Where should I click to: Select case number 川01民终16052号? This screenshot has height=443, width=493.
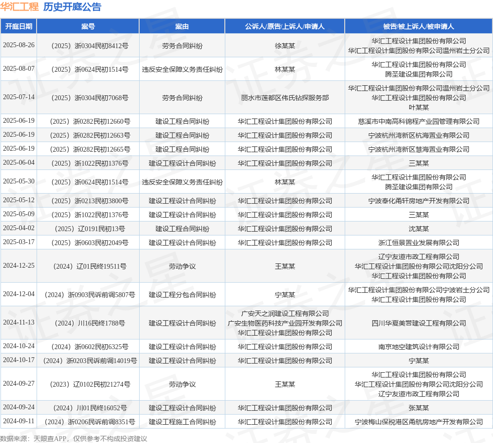click(x=90, y=408)
